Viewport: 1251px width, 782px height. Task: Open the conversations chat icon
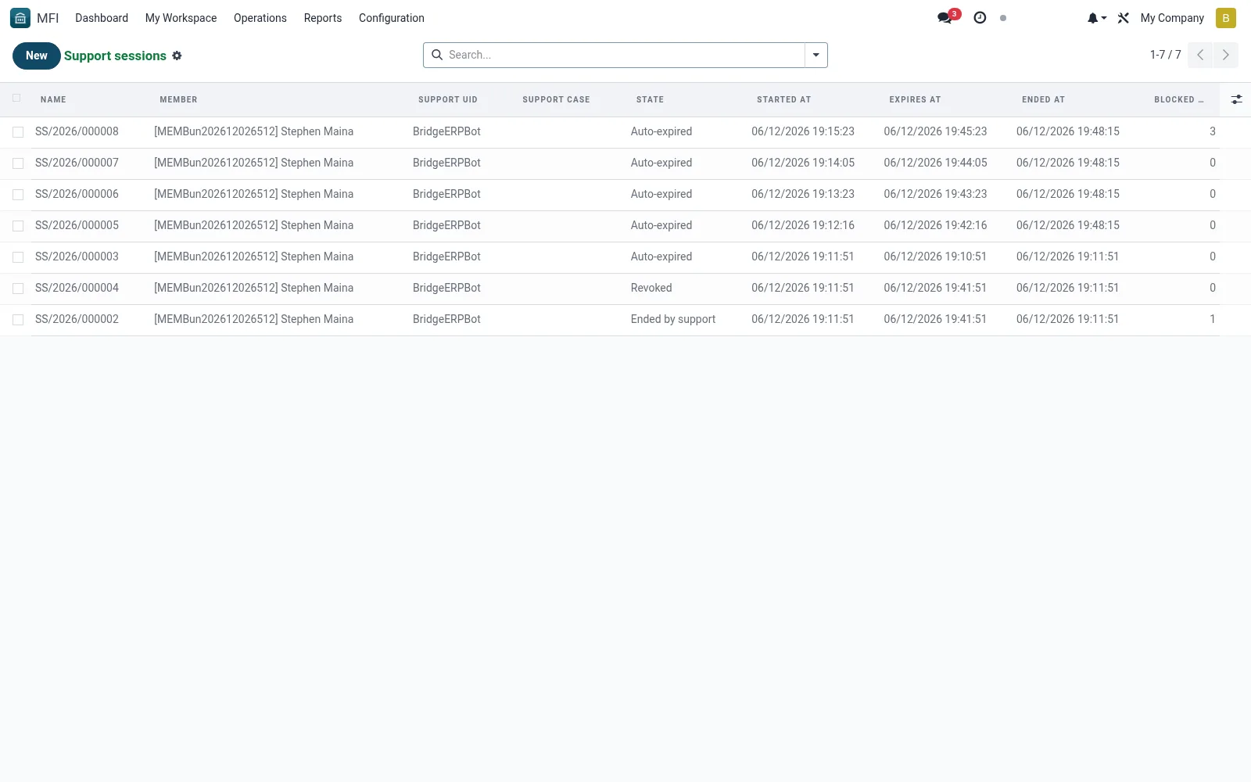click(x=945, y=18)
